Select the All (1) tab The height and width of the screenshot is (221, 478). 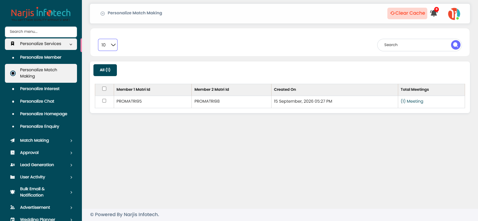pyautogui.click(x=105, y=70)
